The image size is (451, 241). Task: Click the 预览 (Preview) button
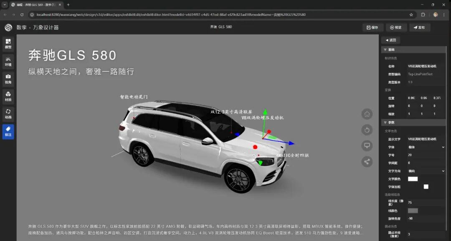click(396, 28)
